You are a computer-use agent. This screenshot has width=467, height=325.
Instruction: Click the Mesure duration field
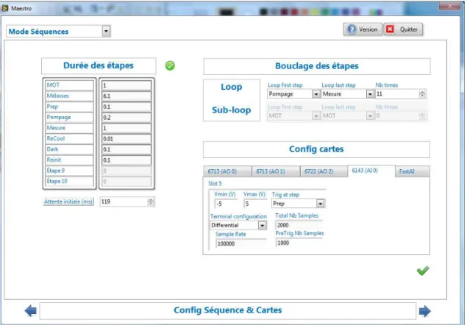(126, 128)
